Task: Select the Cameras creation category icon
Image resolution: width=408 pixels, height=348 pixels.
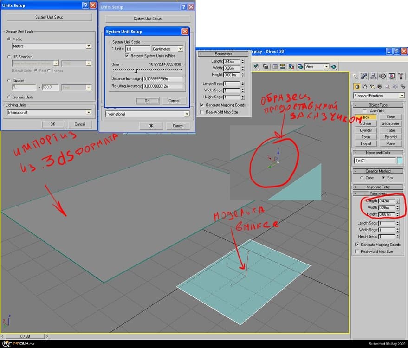Action: pyautogui.click(x=379, y=86)
